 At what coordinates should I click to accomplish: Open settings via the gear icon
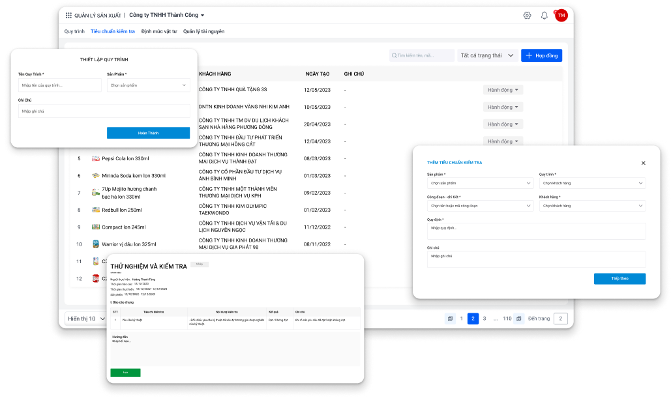coord(527,16)
